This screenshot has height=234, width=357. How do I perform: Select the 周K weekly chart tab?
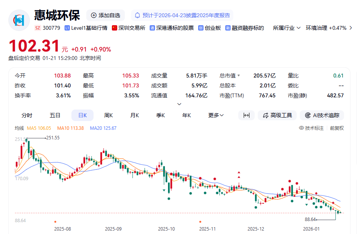[108, 115]
